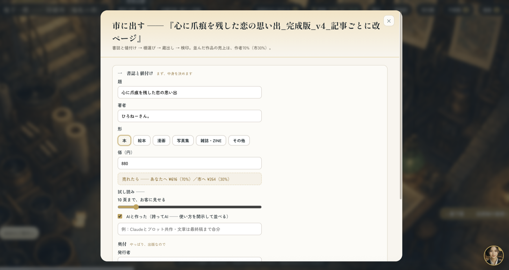The width and height of the screenshot is (509, 270).
Task: Click the 一 書誌と値付け step heading
Action: pos(135,73)
